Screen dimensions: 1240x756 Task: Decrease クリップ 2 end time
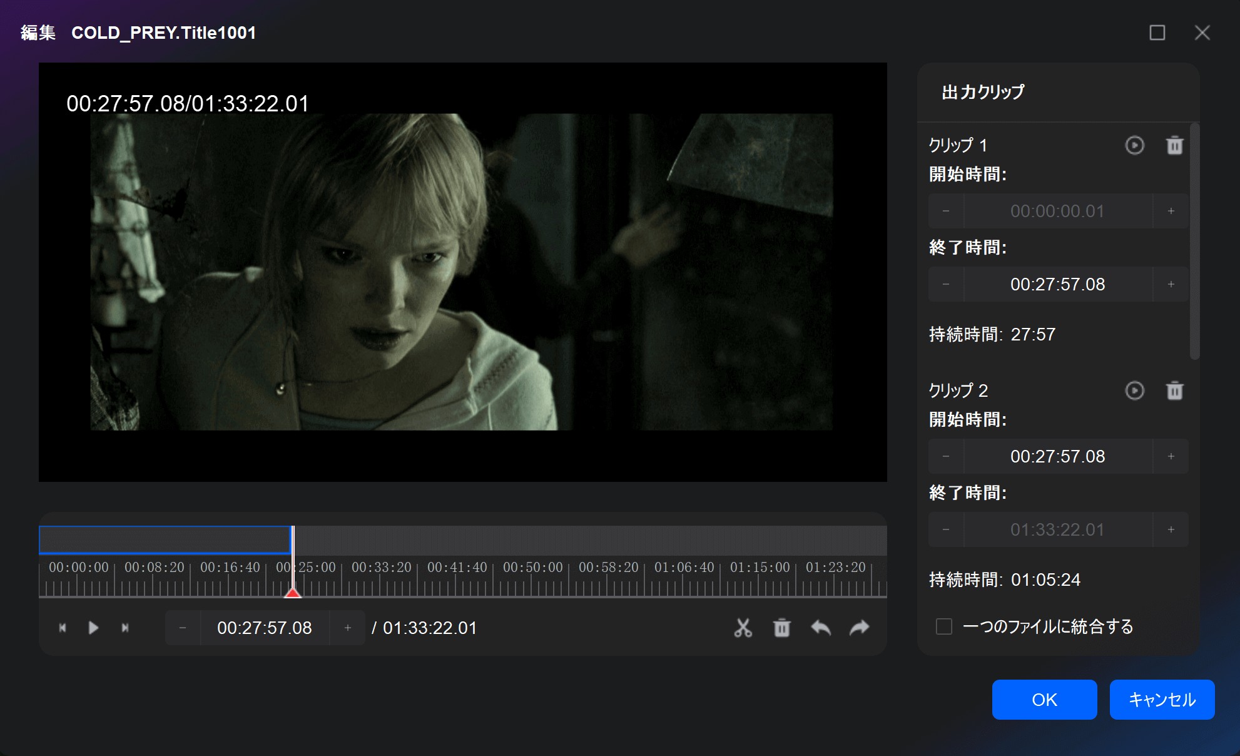point(946,529)
